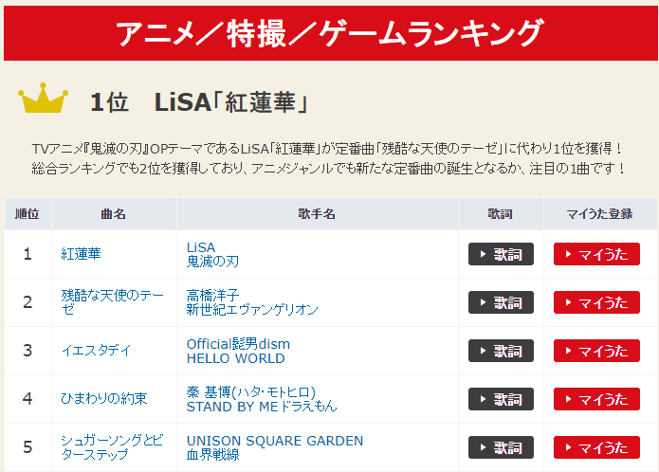This screenshot has width=659, height=472.
Task: Open the シュガーソングとビターステップ song link
Action: click(112, 447)
